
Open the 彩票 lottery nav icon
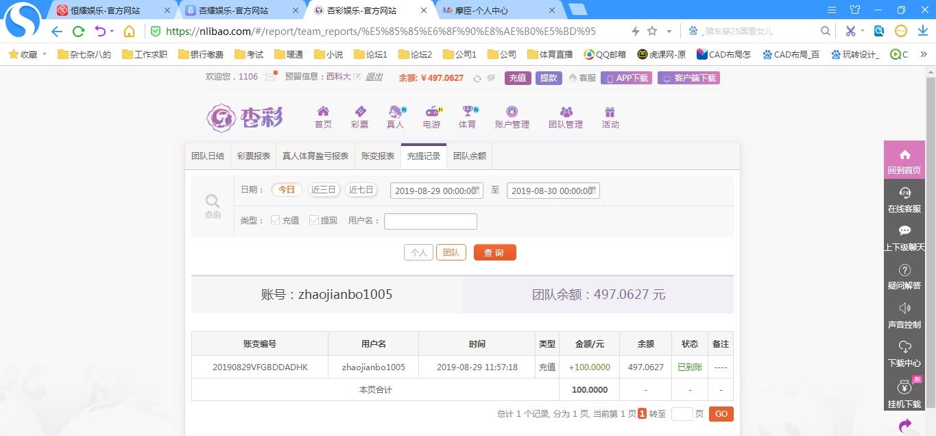coord(359,112)
